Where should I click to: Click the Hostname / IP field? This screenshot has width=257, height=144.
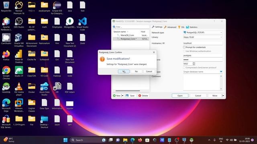203,43
